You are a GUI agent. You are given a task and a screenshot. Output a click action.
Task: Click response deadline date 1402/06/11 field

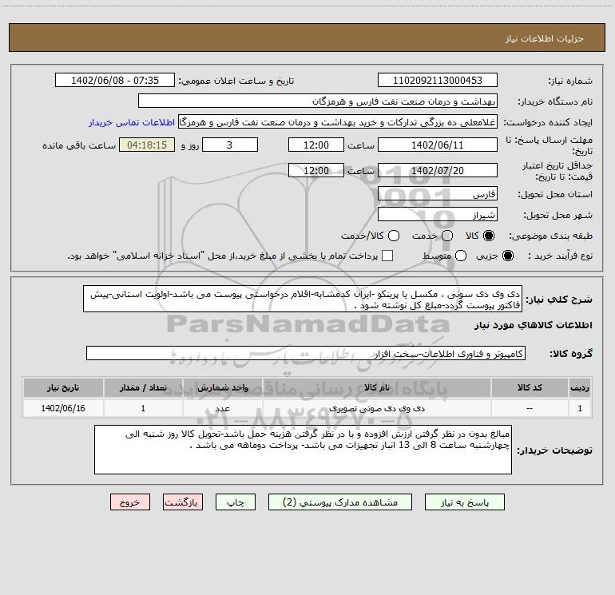coord(438,145)
